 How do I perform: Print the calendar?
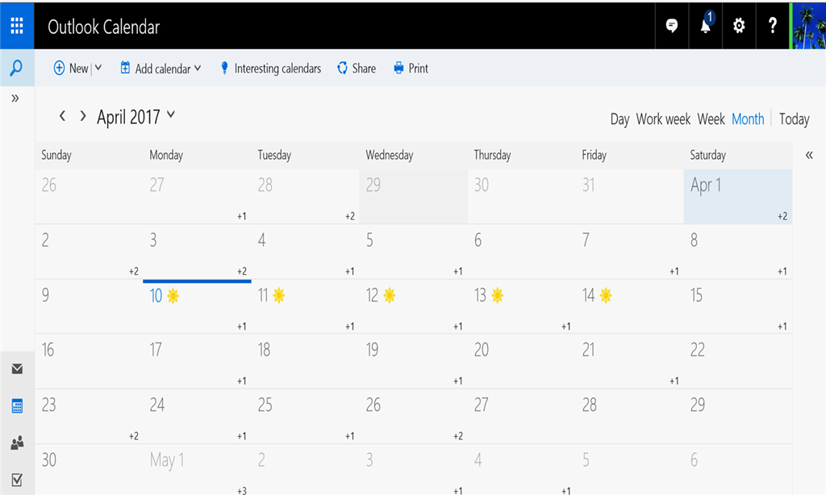tap(411, 68)
